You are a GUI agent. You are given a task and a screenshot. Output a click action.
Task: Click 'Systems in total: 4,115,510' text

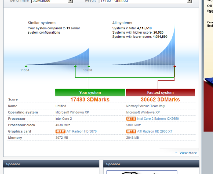coord(132,28)
